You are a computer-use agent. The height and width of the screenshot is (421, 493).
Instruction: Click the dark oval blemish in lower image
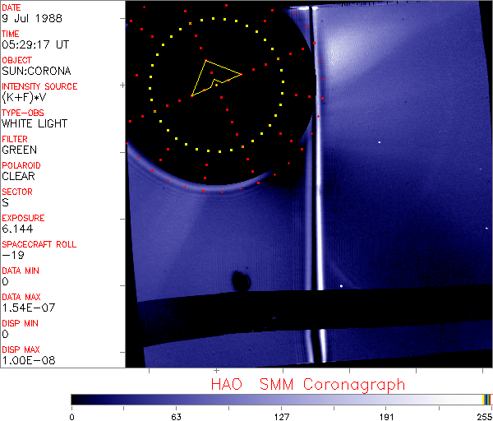tap(241, 281)
